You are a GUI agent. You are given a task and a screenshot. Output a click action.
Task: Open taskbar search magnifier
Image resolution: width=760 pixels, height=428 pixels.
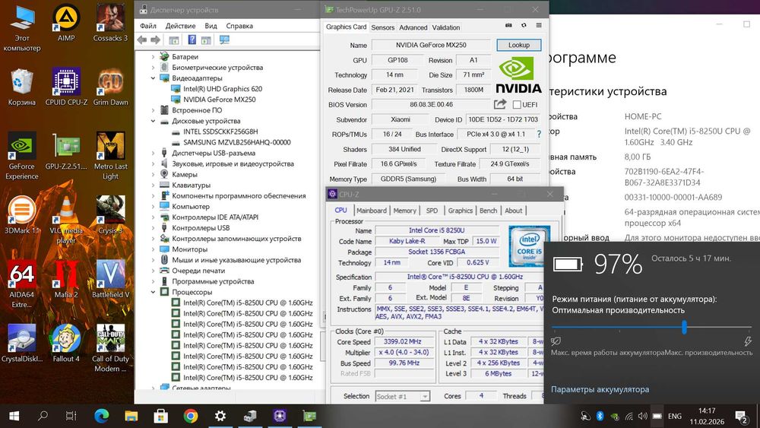(43, 416)
